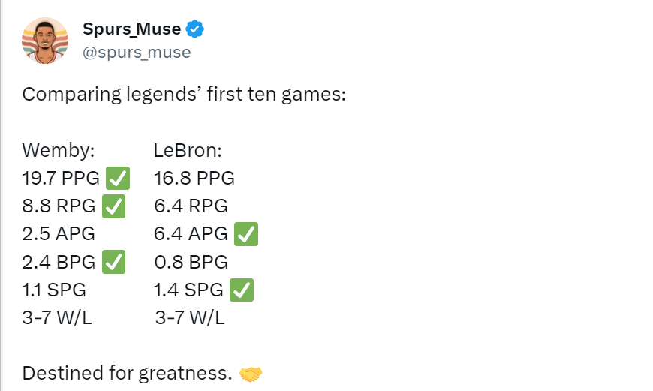Click the 'Comparing legends' first ten games' text
Screen dimensions: 653x391
click(184, 95)
